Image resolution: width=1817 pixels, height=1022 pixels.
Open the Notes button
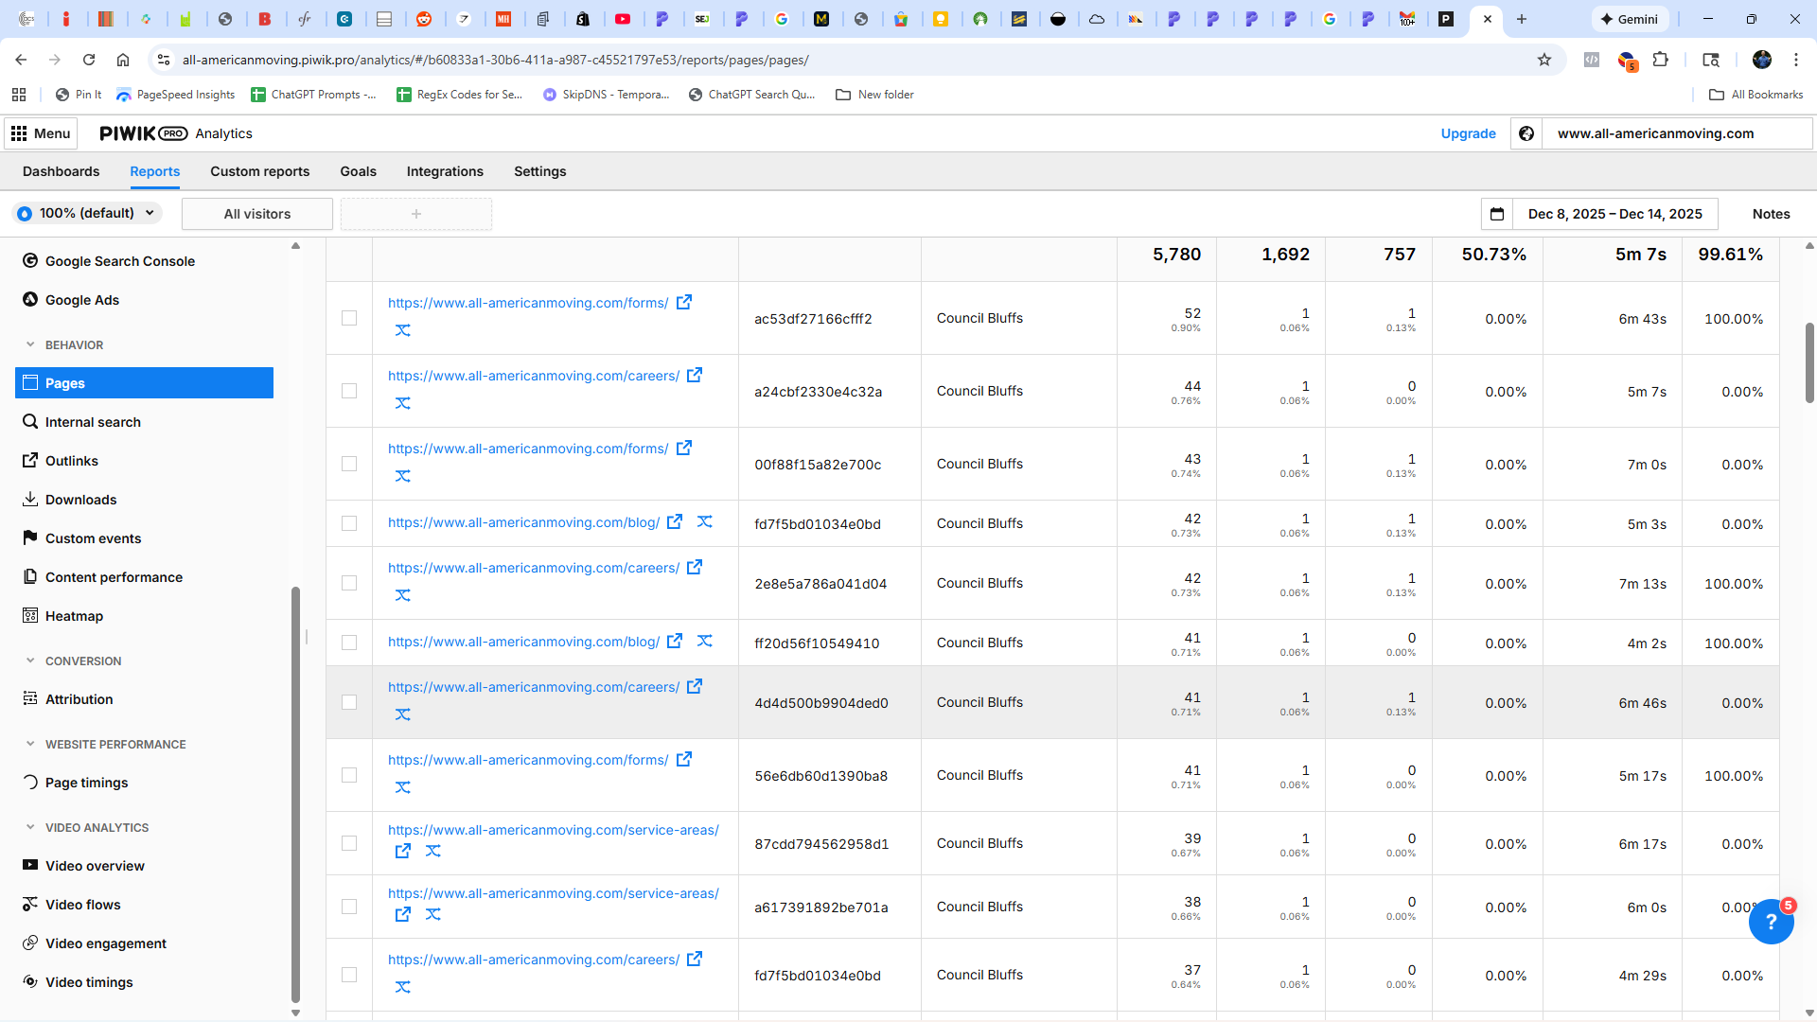pyautogui.click(x=1771, y=214)
